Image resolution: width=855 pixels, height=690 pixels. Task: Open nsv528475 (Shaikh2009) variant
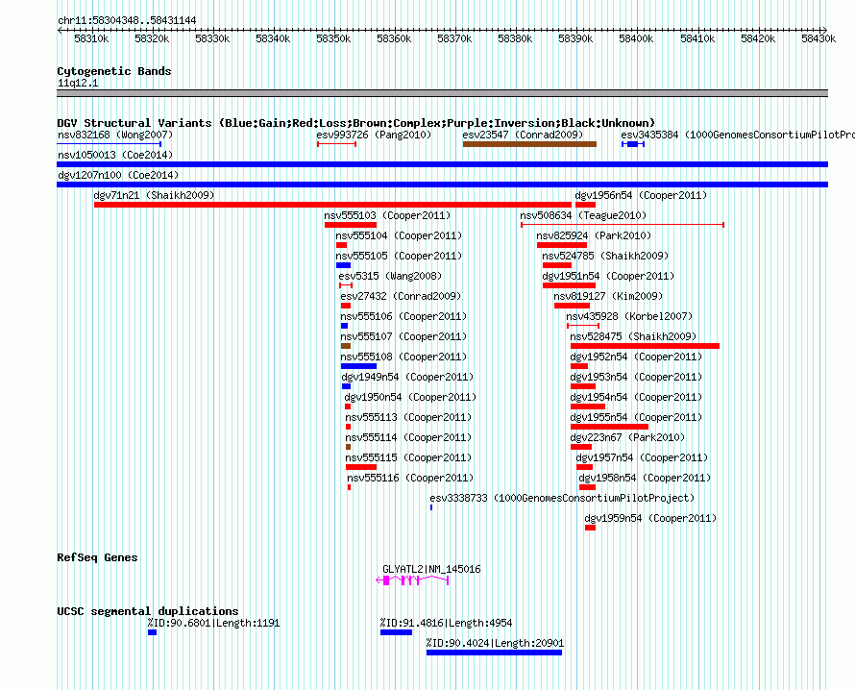tap(645, 346)
